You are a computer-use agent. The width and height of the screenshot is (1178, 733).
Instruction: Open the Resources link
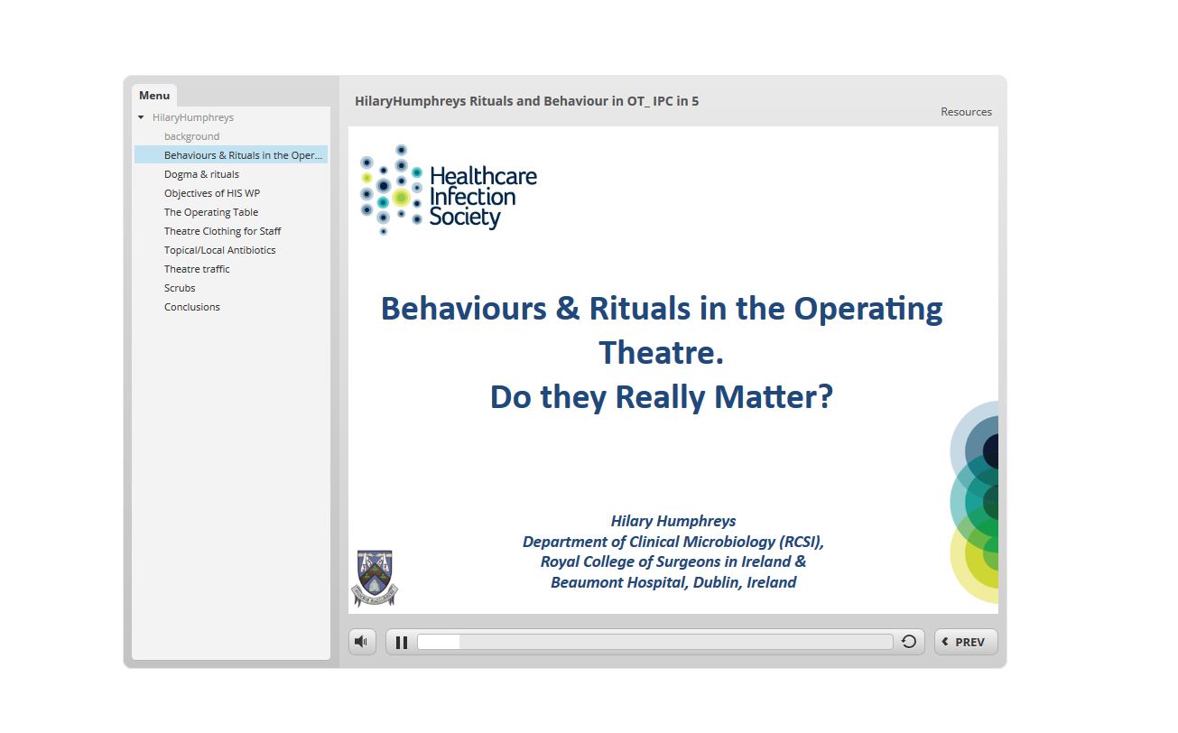coord(966,112)
